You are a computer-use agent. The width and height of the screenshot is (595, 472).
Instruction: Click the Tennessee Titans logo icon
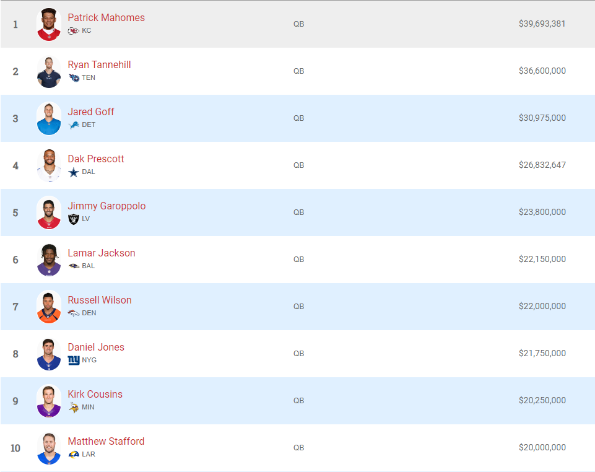(x=74, y=78)
